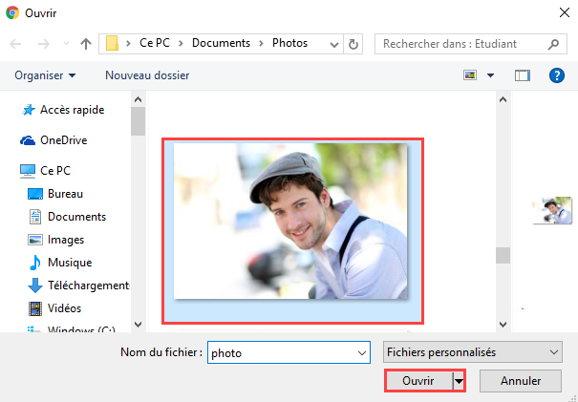578x402 pixels.
Task: Select Photos in the breadcrumb path
Action: coord(289,43)
